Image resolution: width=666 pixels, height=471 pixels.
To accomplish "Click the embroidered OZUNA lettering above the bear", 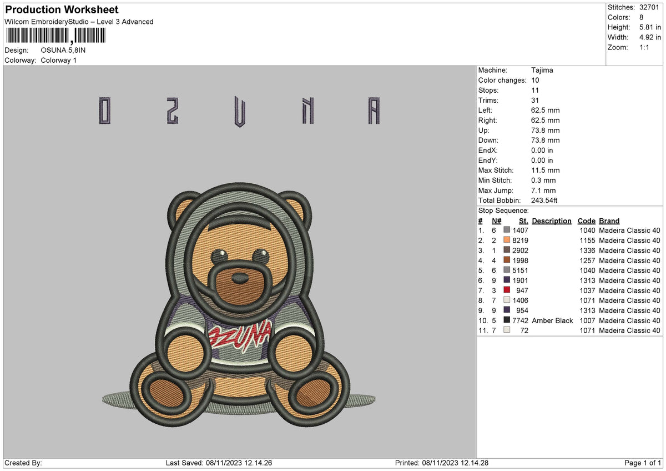I will click(x=239, y=111).
